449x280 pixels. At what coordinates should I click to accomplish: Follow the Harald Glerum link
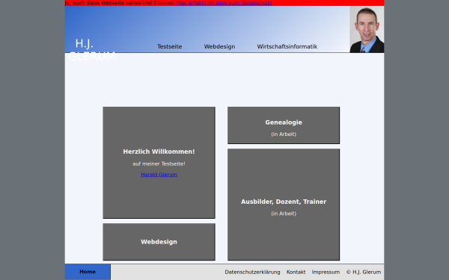click(x=159, y=175)
